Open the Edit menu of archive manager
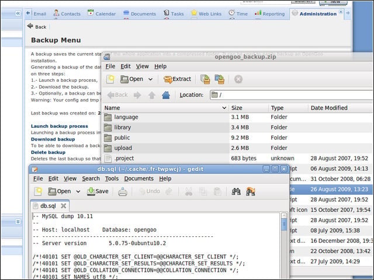The height and width of the screenshot is (280, 374). pyautogui.click(x=126, y=66)
